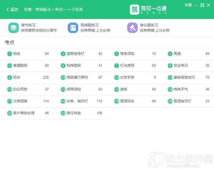Open 特殊天气 topic label
The image size is (214, 171).
pyautogui.click(x=181, y=89)
